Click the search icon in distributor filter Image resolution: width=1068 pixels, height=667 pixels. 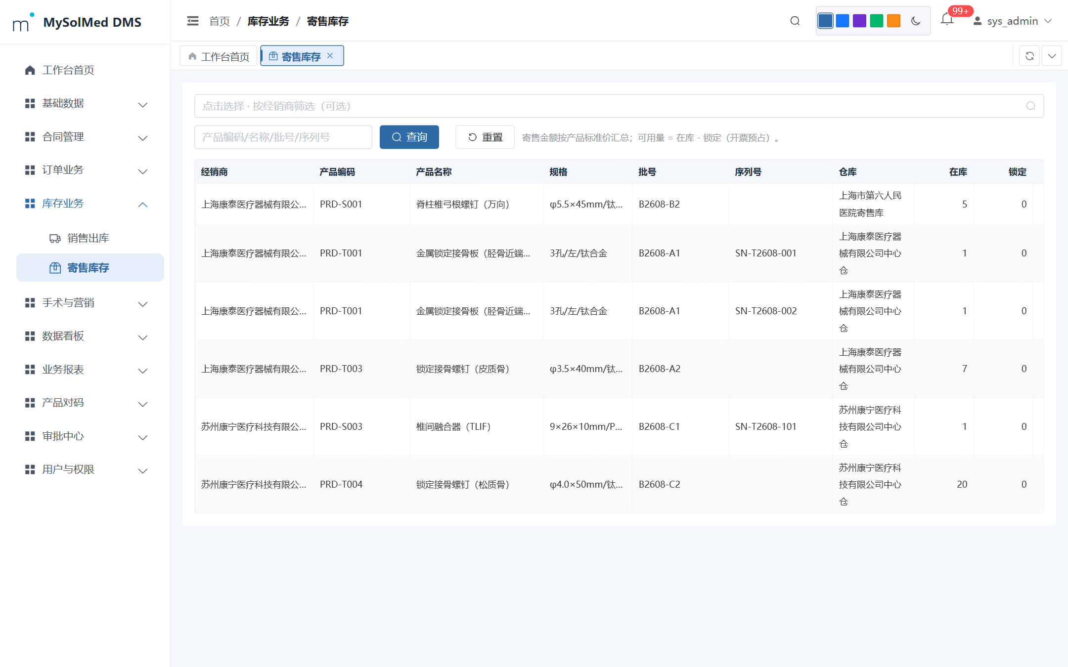1031,106
